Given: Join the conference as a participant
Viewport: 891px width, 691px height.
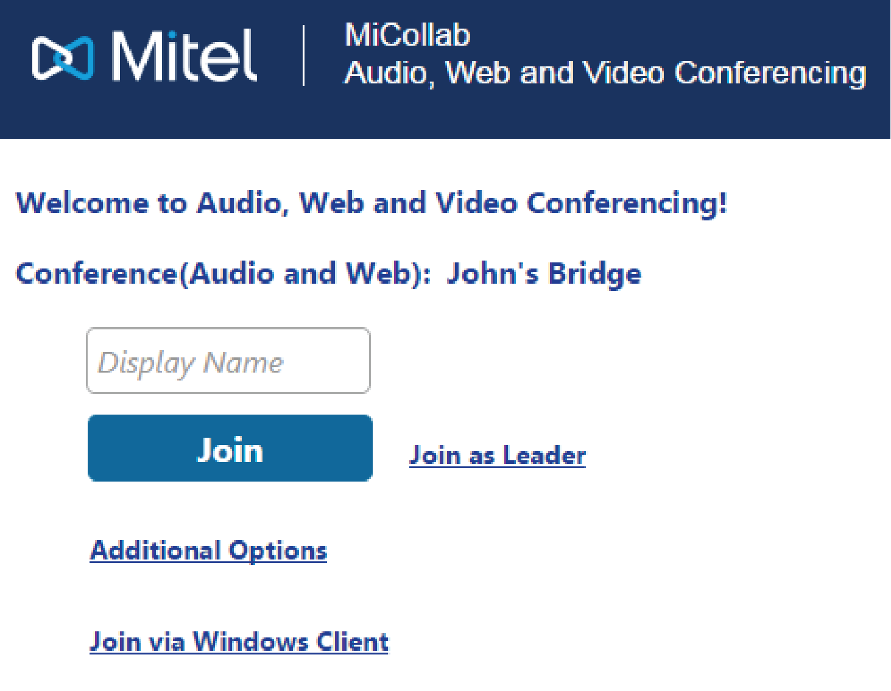Looking at the screenshot, I should point(230,449).
